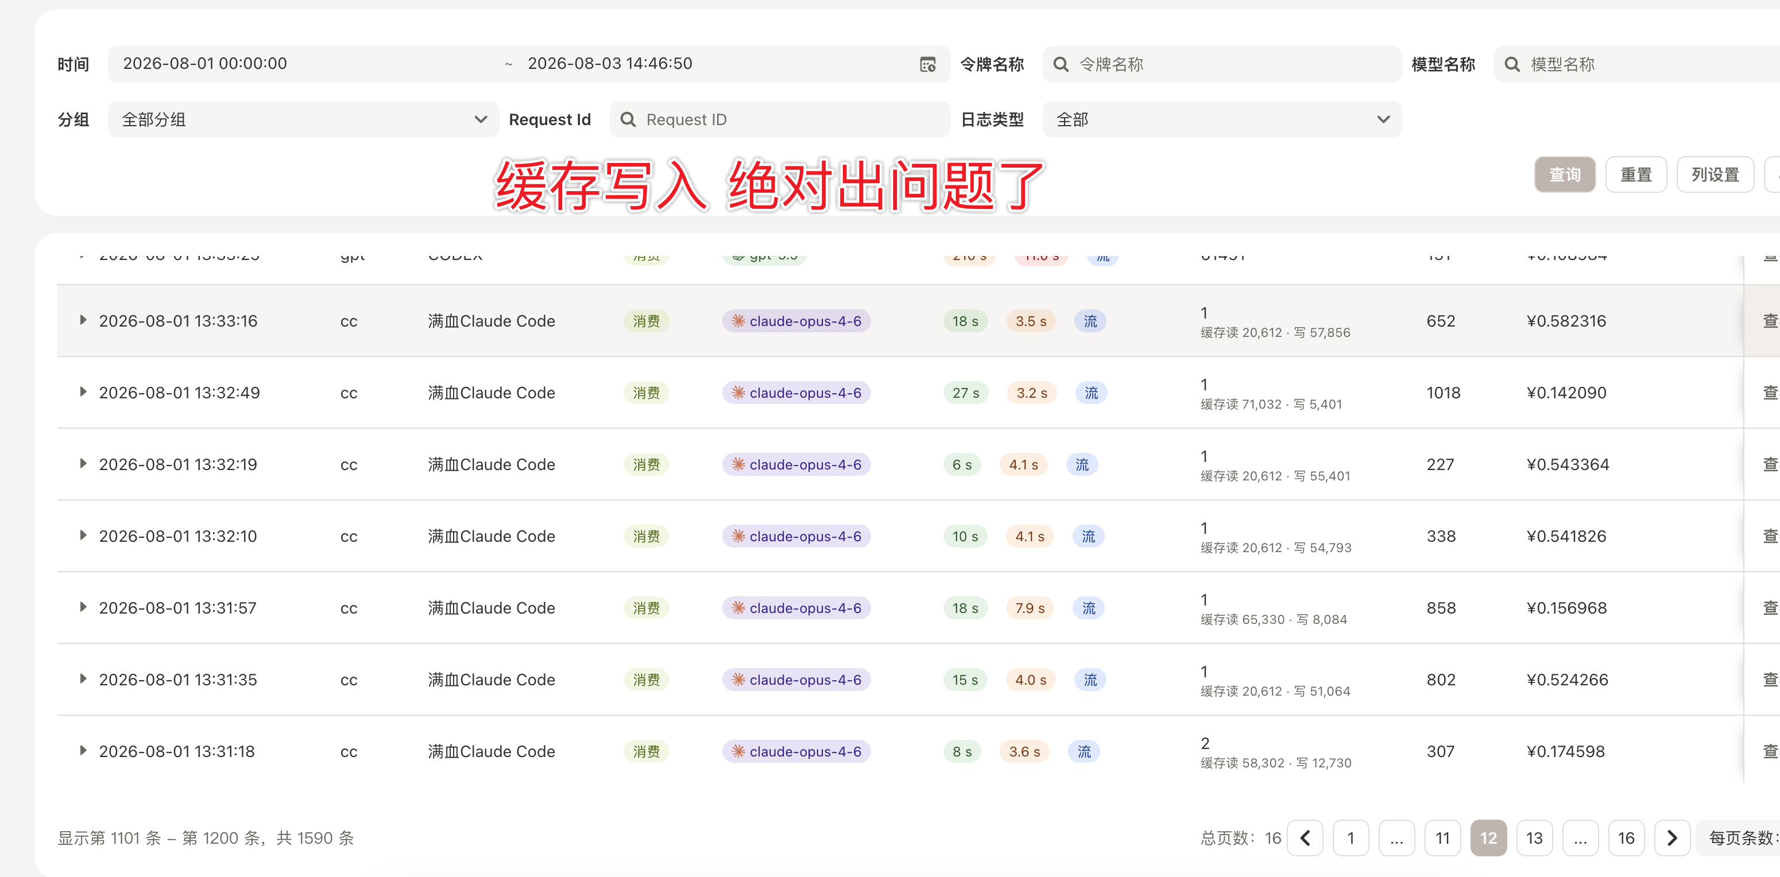Click claude-opus-4-6 tag in 13:31:35 row
Image resolution: width=1780 pixels, height=877 pixels.
pyautogui.click(x=797, y=680)
